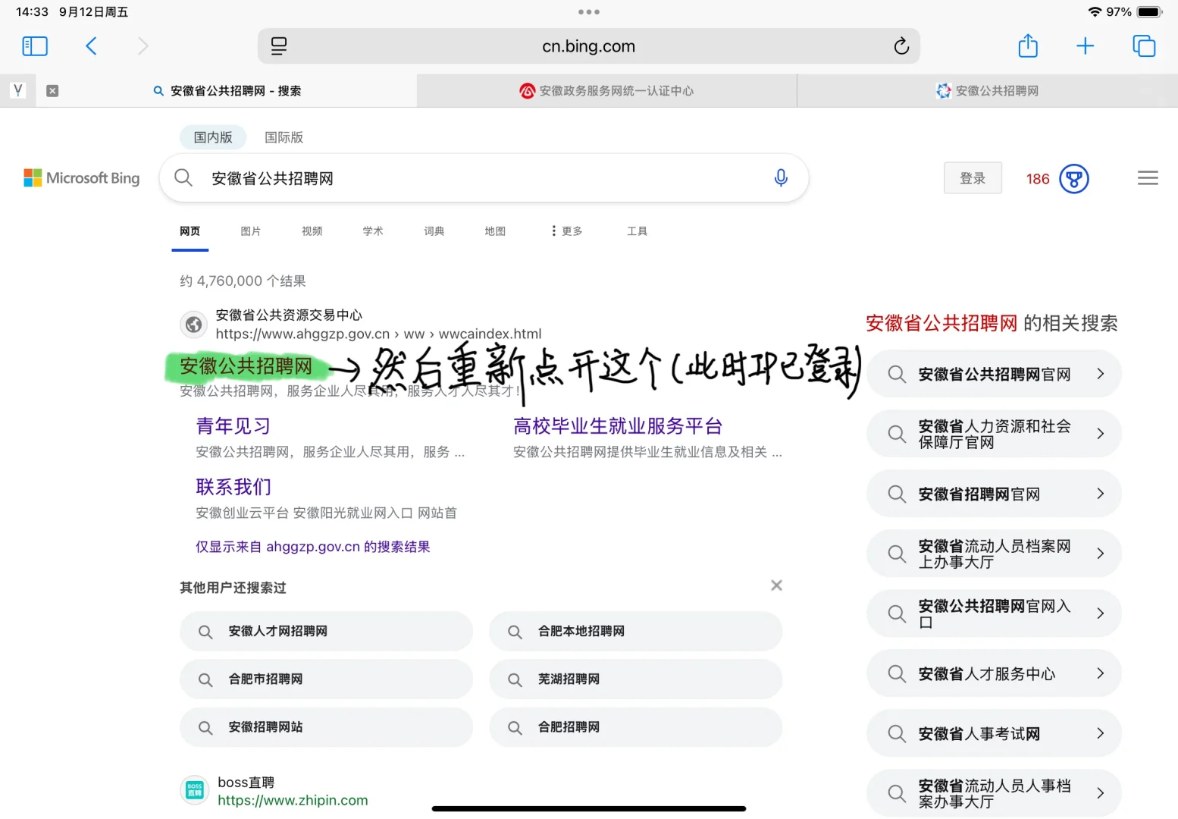The width and height of the screenshot is (1178, 819).
Task: Switch to the 国际版 toggle
Action: point(284,137)
